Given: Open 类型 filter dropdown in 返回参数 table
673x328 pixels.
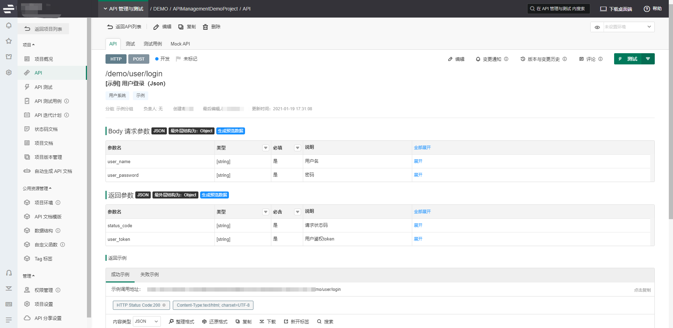Looking at the screenshot, I should tap(266, 212).
